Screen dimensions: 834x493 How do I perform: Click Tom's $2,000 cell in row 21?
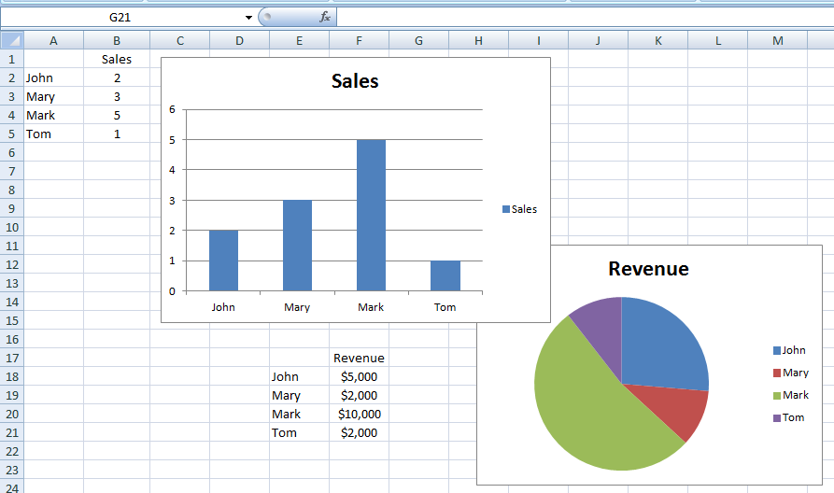[359, 432]
